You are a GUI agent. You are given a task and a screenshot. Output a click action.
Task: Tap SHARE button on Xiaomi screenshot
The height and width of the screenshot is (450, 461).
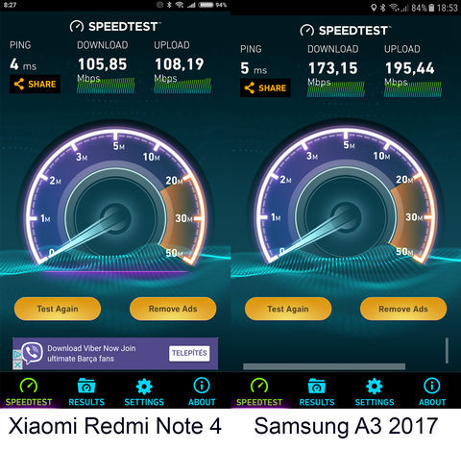tap(35, 84)
